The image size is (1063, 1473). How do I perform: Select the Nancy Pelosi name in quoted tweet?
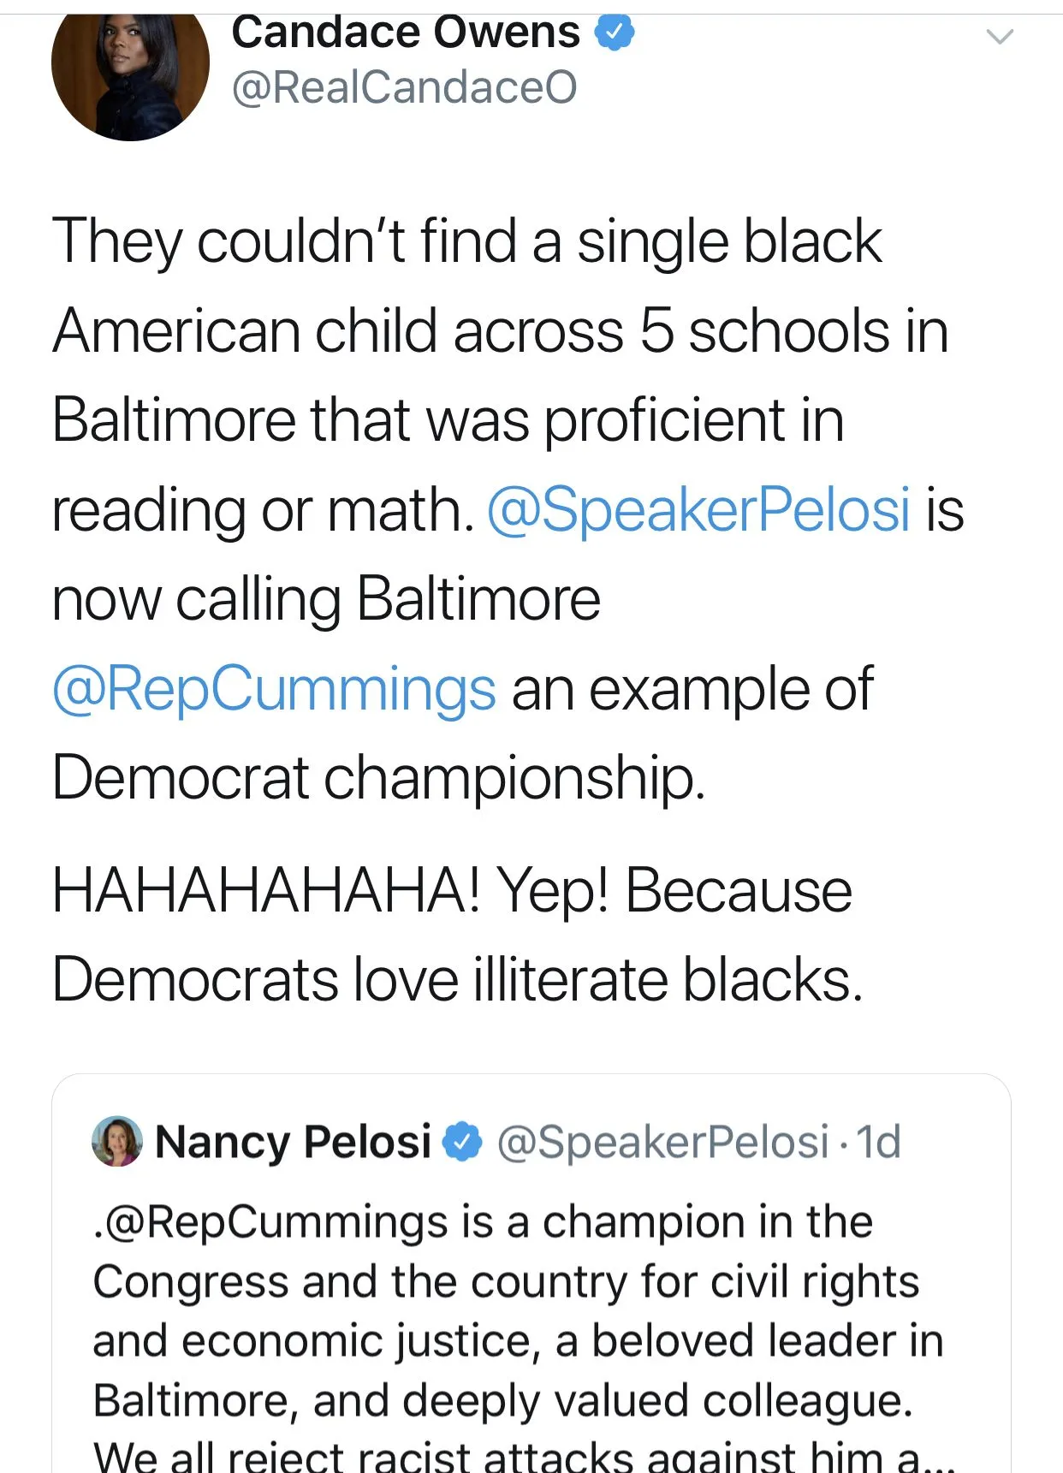tap(293, 1142)
